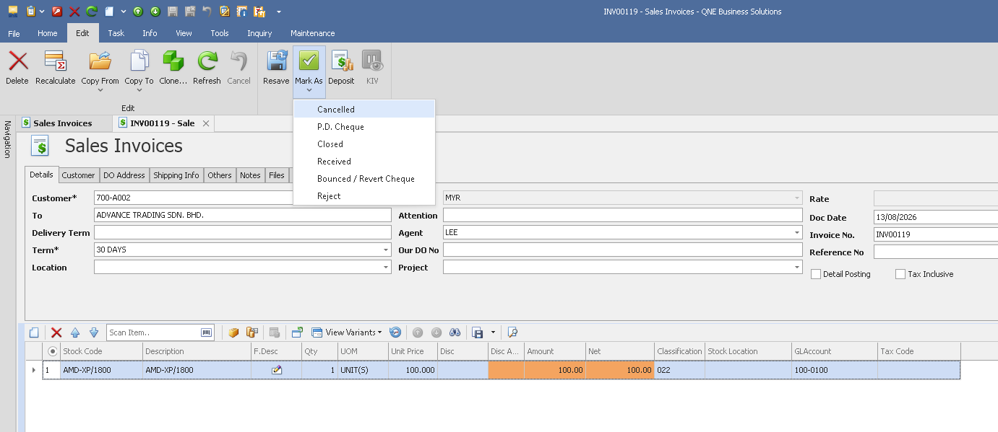Click the red delete row icon in grid toolbar
998x432 pixels.
pos(56,332)
